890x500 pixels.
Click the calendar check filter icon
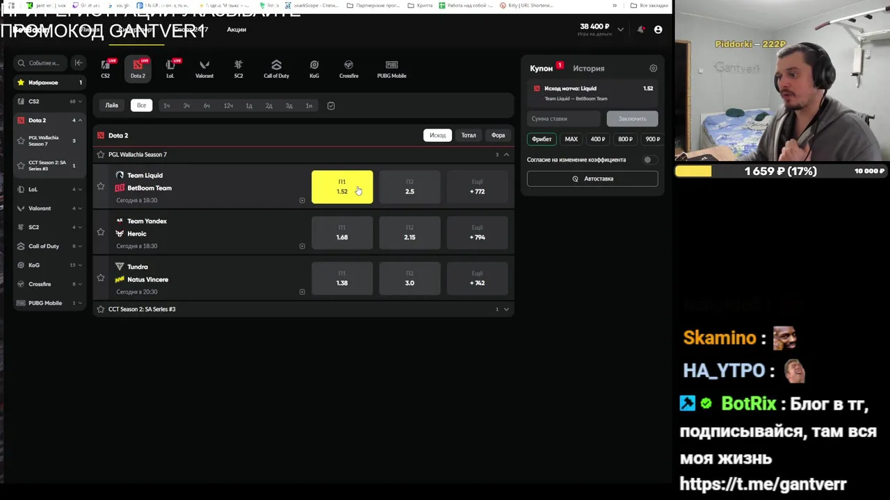pos(331,106)
